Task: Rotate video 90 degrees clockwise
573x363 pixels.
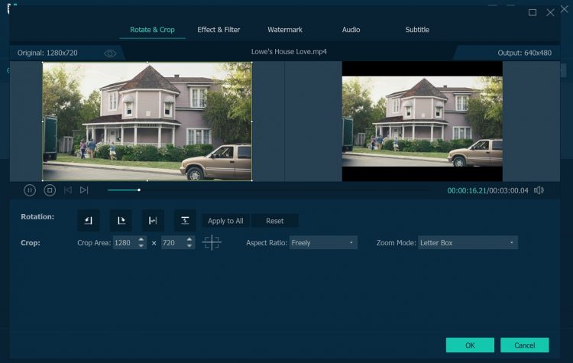Action: [121, 220]
